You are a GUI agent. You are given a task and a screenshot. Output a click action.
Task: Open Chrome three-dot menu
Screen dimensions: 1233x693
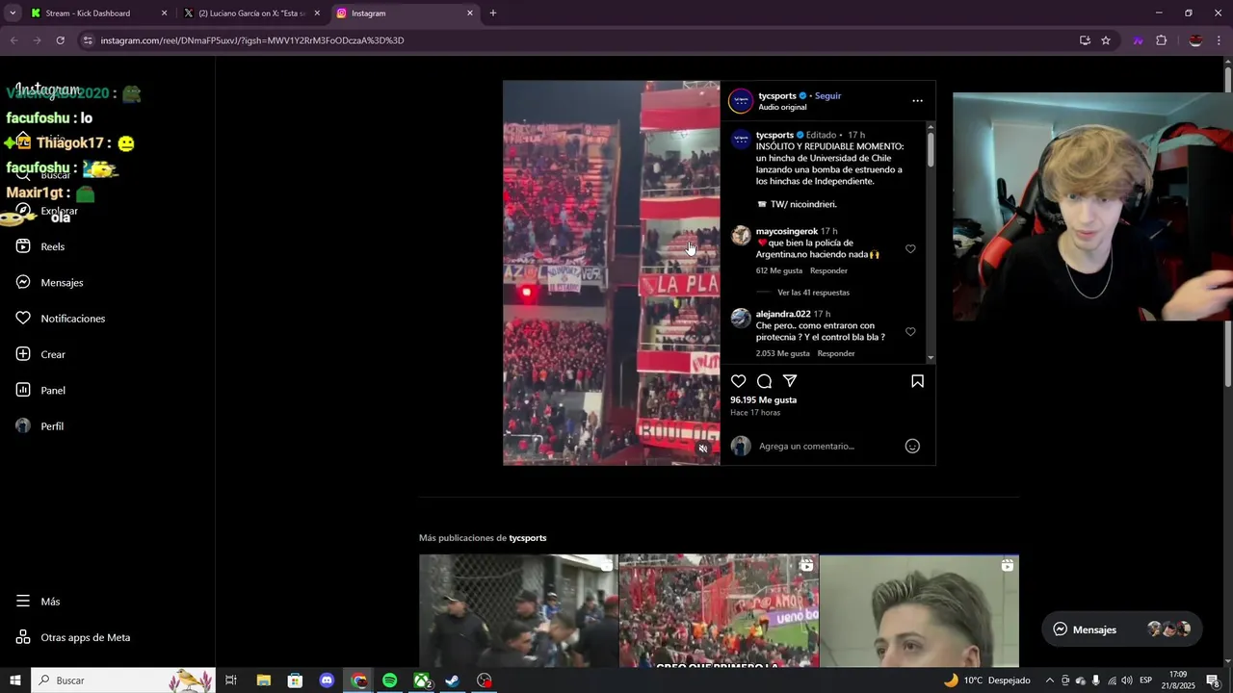pos(1220,40)
